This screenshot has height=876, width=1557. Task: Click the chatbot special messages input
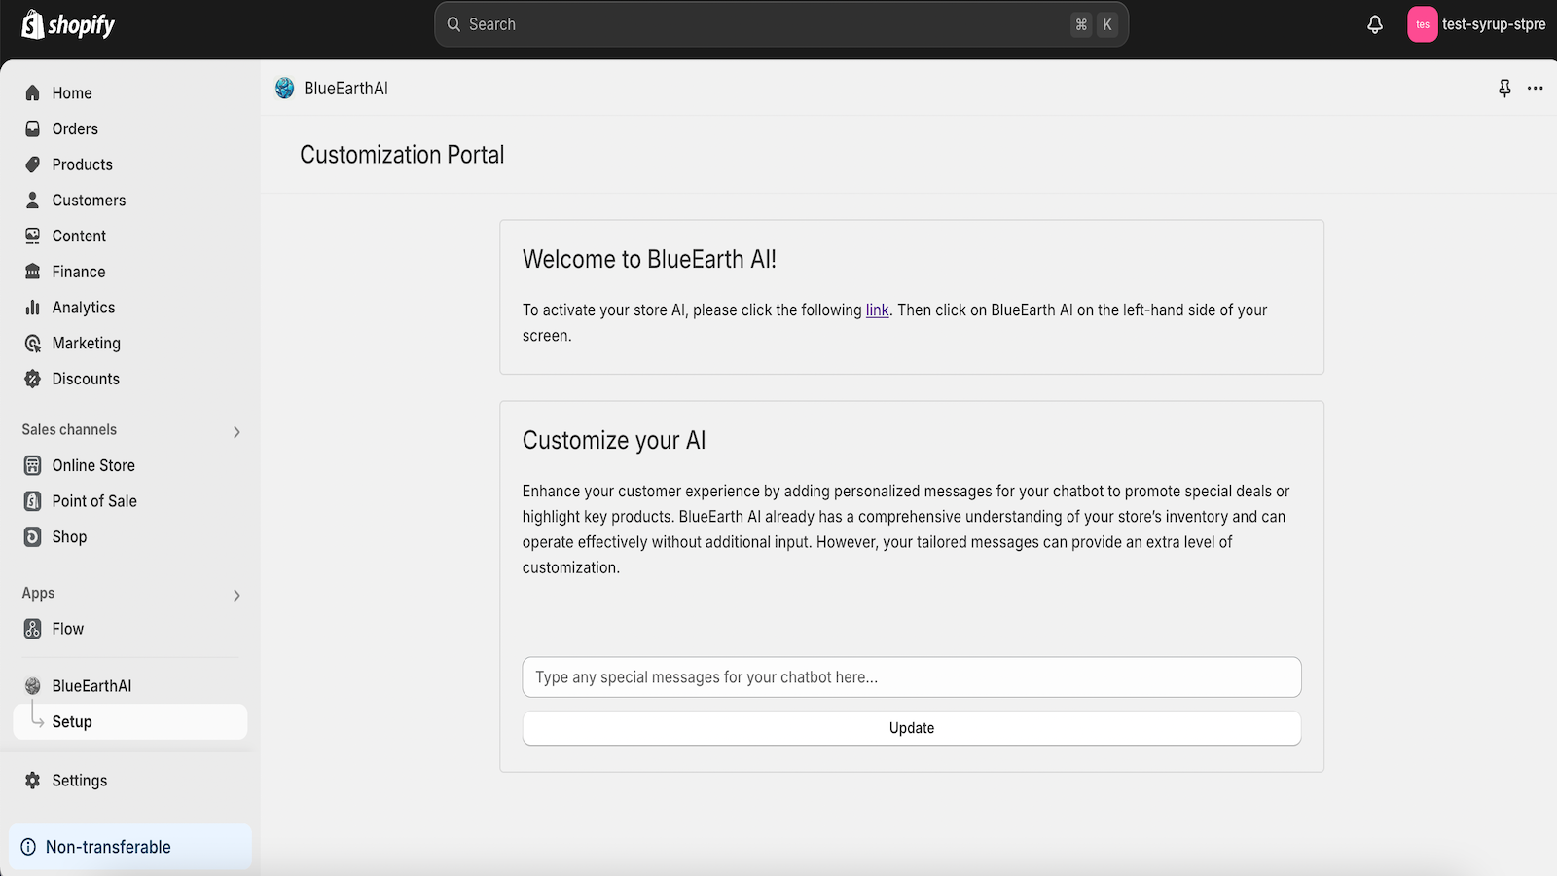tap(912, 677)
